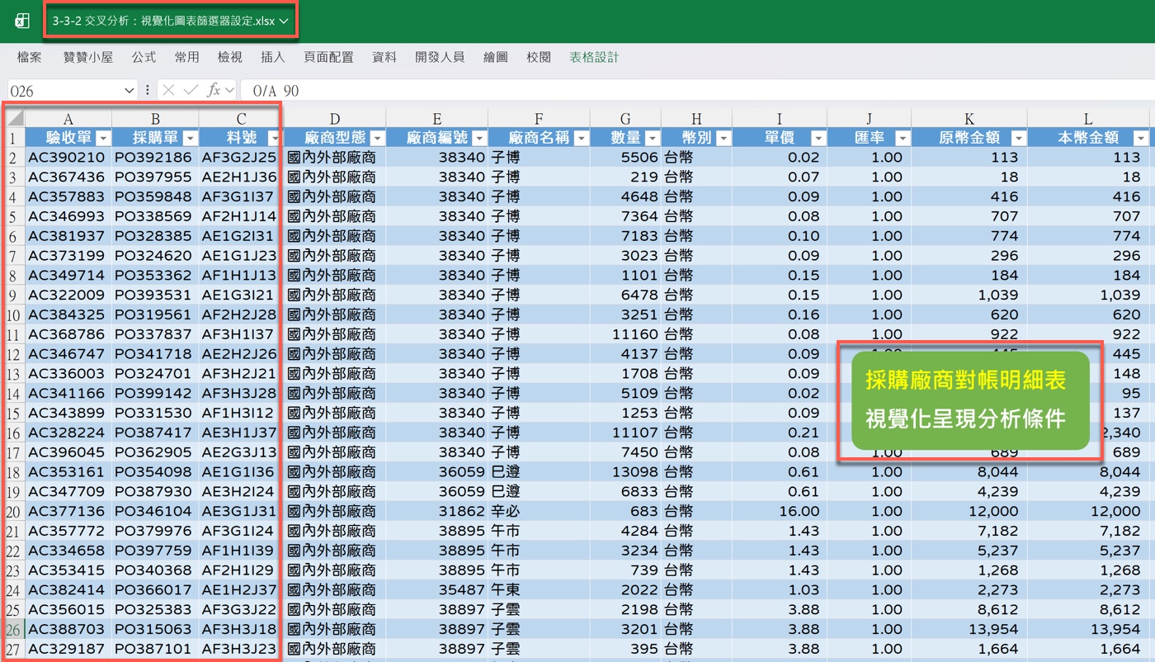This screenshot has width=1155, height=662.
Task: Click cell containing AF3G1I37
Action: tap(239, 196)
